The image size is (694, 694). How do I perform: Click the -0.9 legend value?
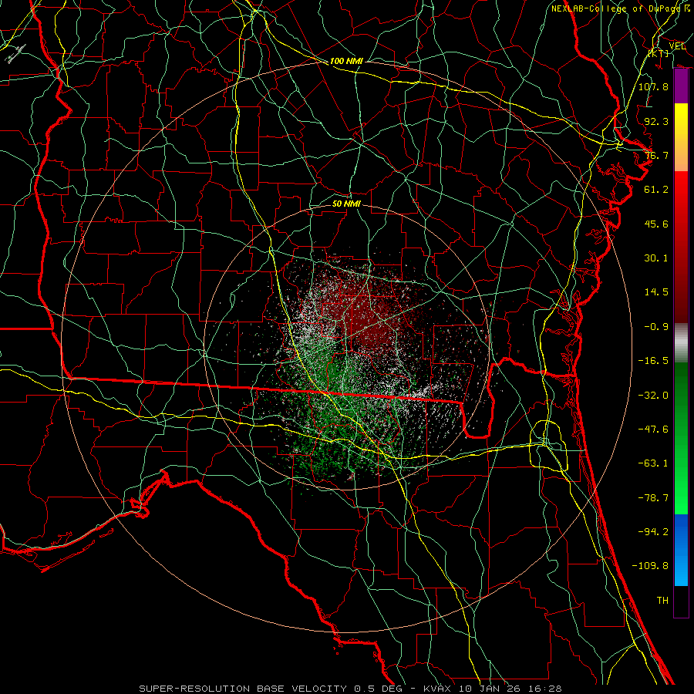pos(656,327)
